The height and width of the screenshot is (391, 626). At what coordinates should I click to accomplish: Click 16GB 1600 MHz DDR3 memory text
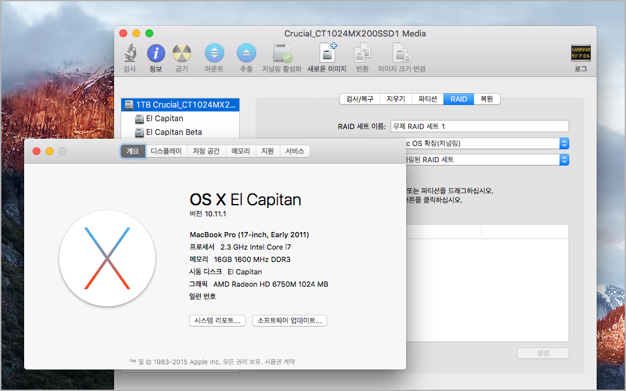[252, 259]
